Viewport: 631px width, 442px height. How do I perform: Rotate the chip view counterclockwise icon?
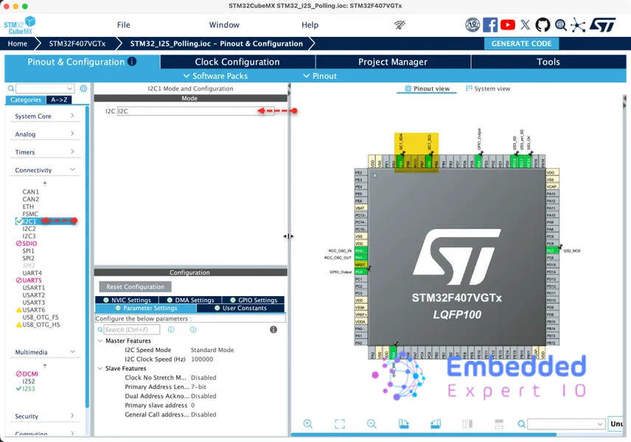point(436,424)
